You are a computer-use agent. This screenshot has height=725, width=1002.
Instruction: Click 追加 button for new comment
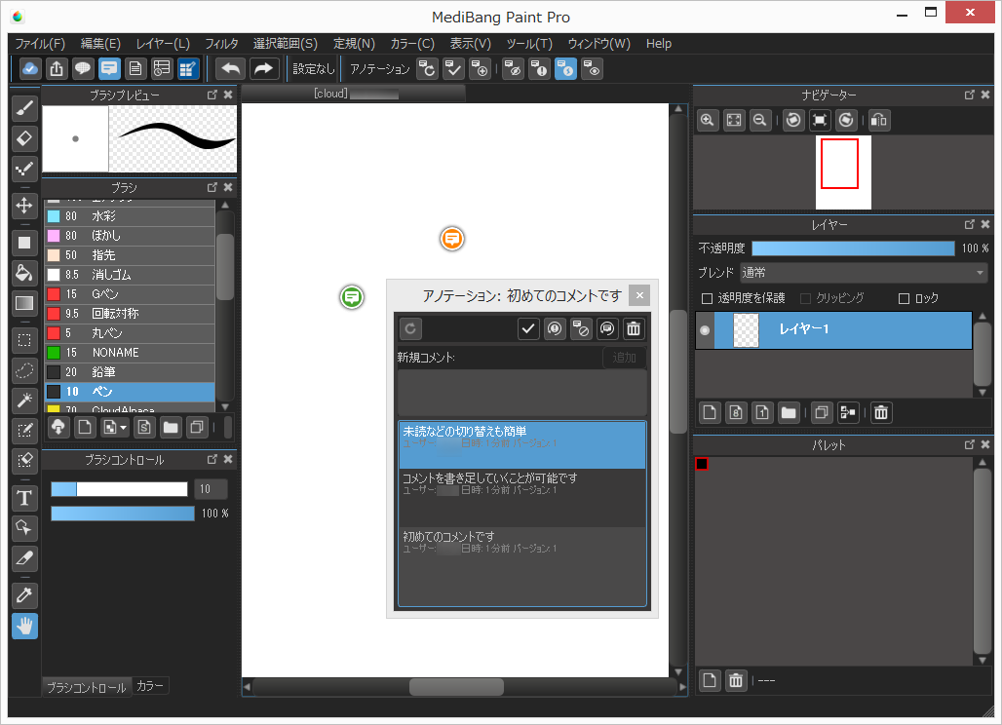point(625,358)
